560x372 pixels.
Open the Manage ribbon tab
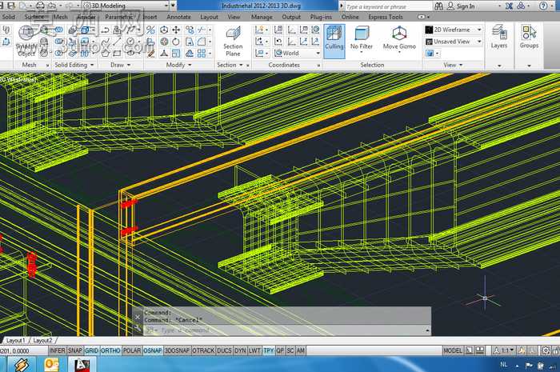click(262, 17)
